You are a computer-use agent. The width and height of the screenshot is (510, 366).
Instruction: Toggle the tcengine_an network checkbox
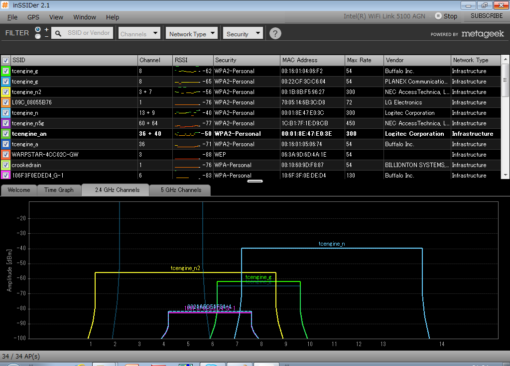pyautogui.click(x=5, y=133)
